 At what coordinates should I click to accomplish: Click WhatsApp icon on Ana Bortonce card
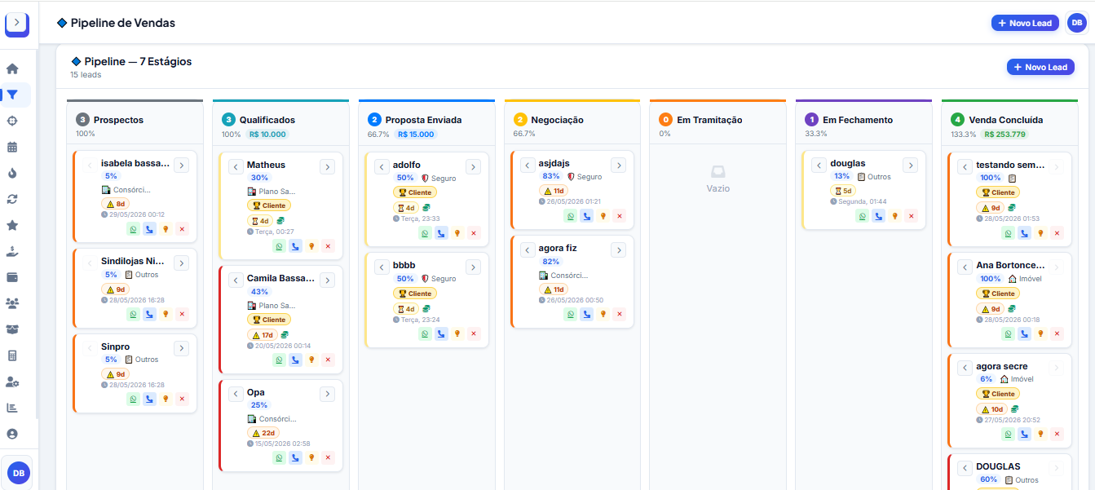(x=1008, y=334)
